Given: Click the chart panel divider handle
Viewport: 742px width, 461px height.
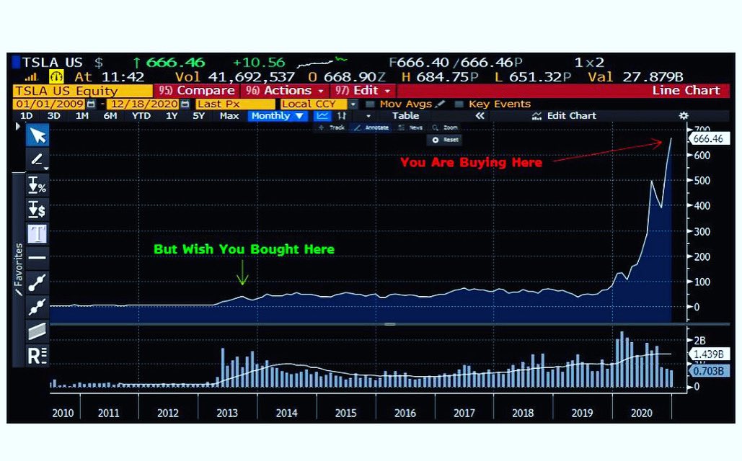Looking at the screenshot, I should (x=390, y=324).
